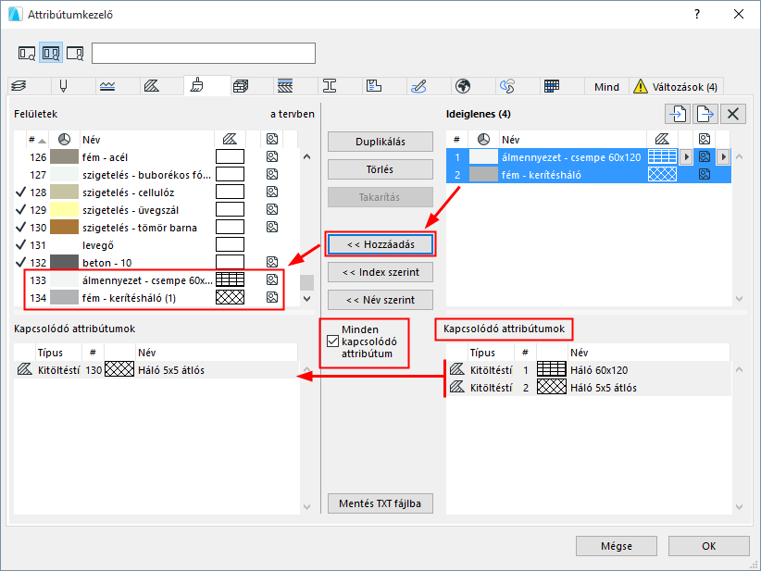761x571 pixels.
Task: Sort left list by # column
Action: [x=37, y=140]
